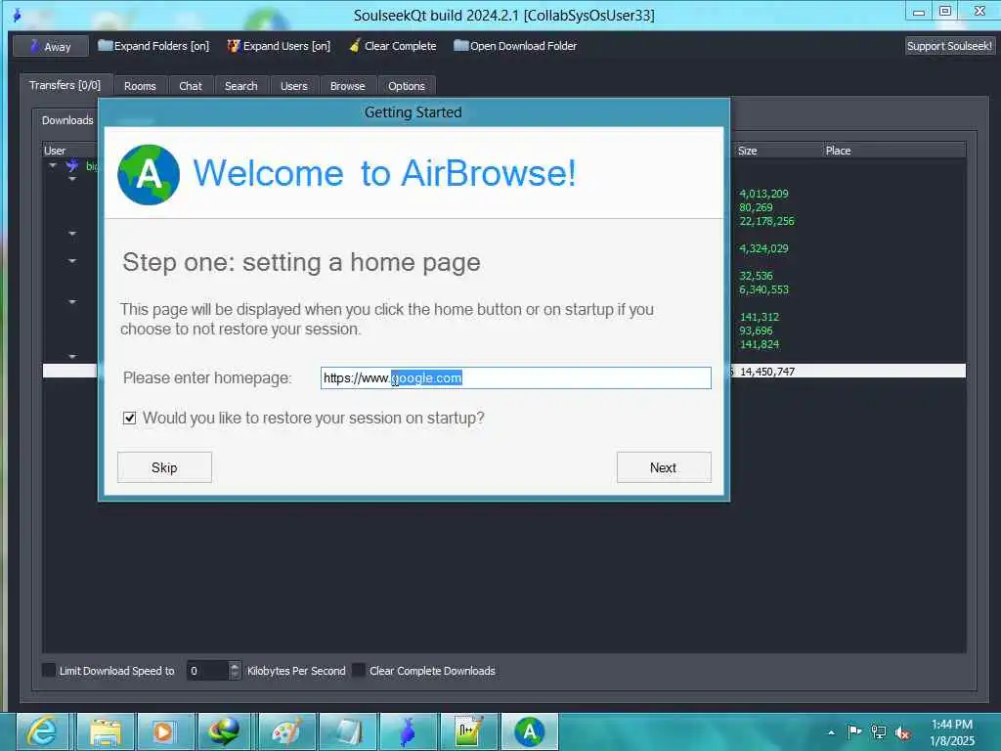Collapse the folder arrow above 4,324,029
1001x751 pixels.
tap(72, 234)
